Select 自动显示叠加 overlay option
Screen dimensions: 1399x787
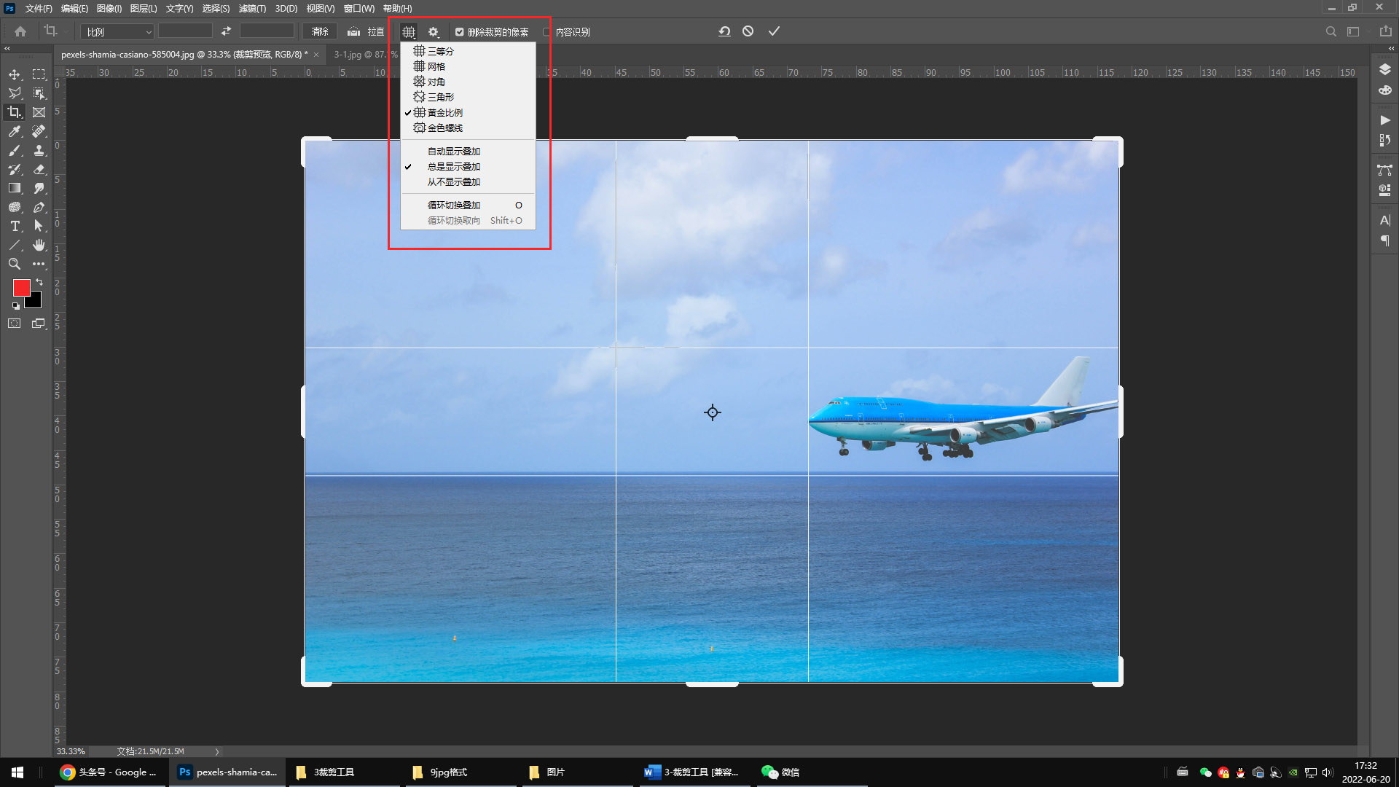[453, 152]
